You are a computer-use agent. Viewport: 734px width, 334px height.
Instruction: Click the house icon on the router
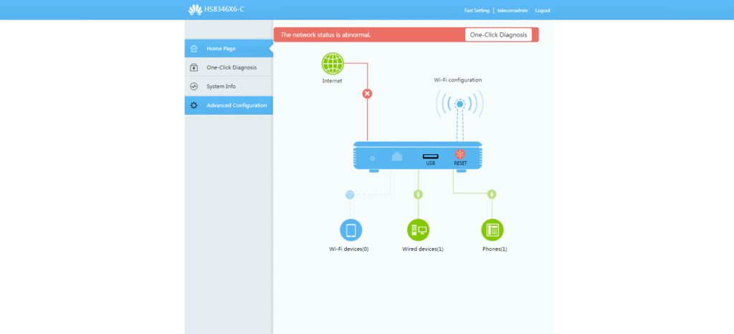[397, 157]
